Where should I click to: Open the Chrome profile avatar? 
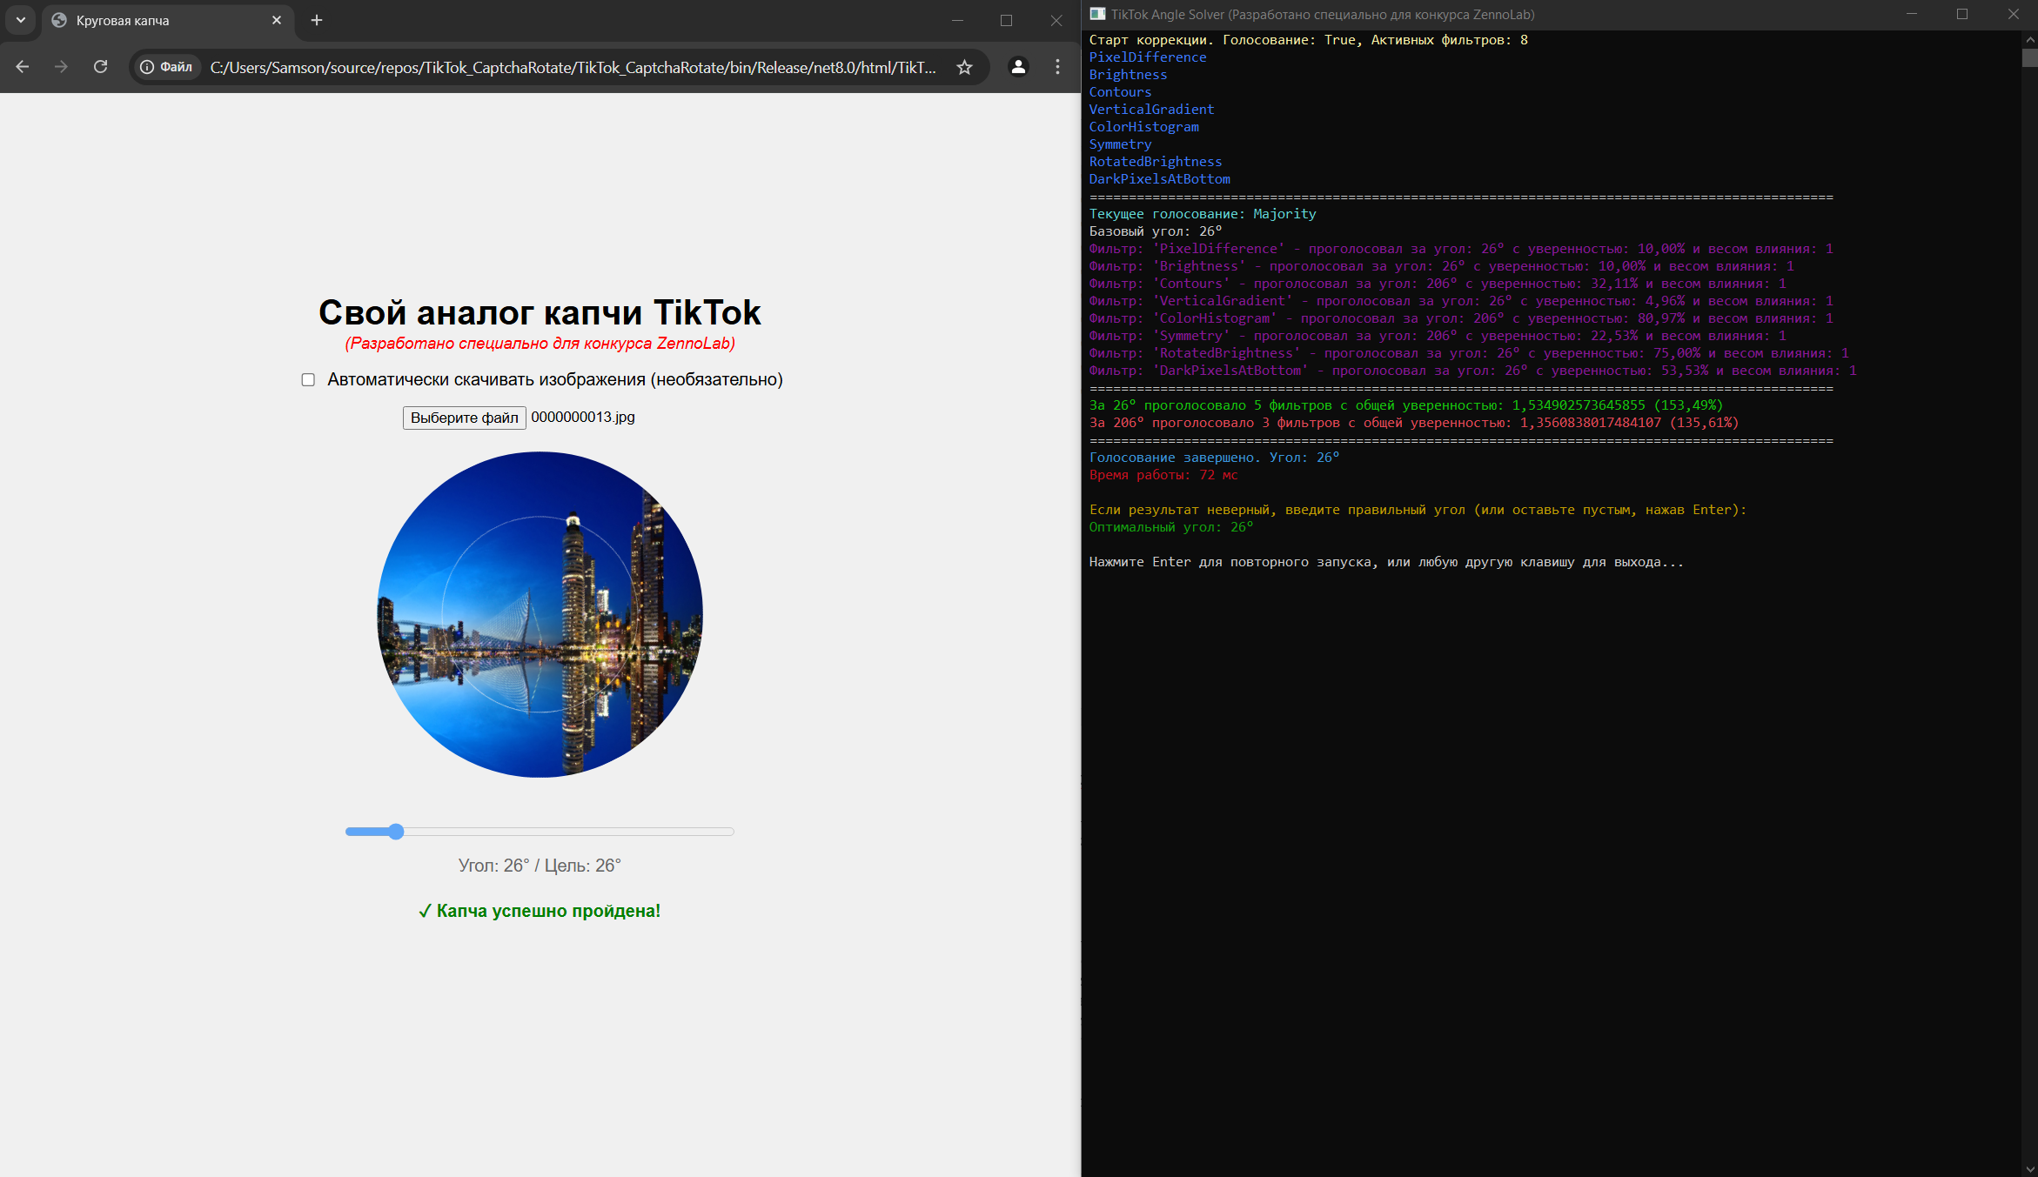click(x=1018, y=67)
